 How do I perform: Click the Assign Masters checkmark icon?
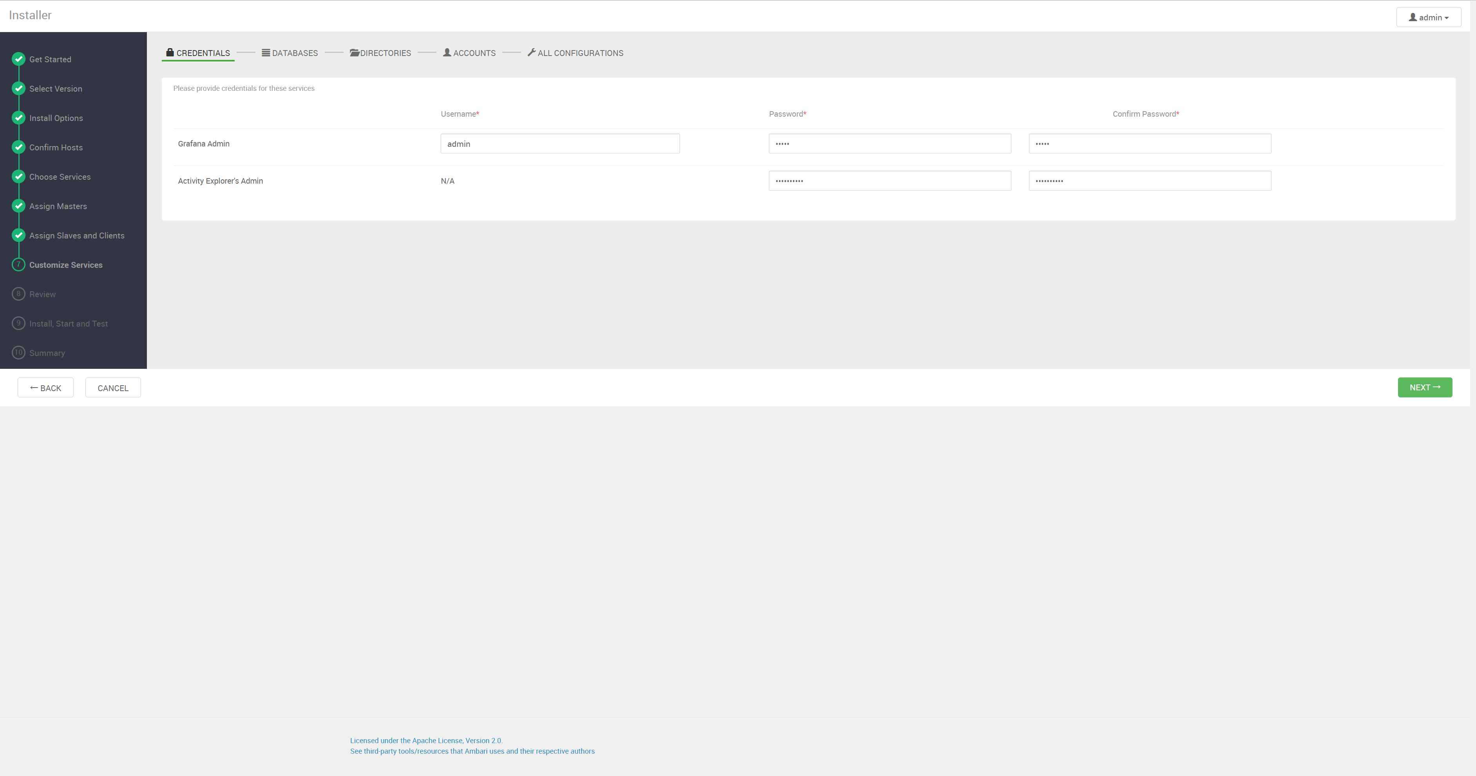coord(18,206)
